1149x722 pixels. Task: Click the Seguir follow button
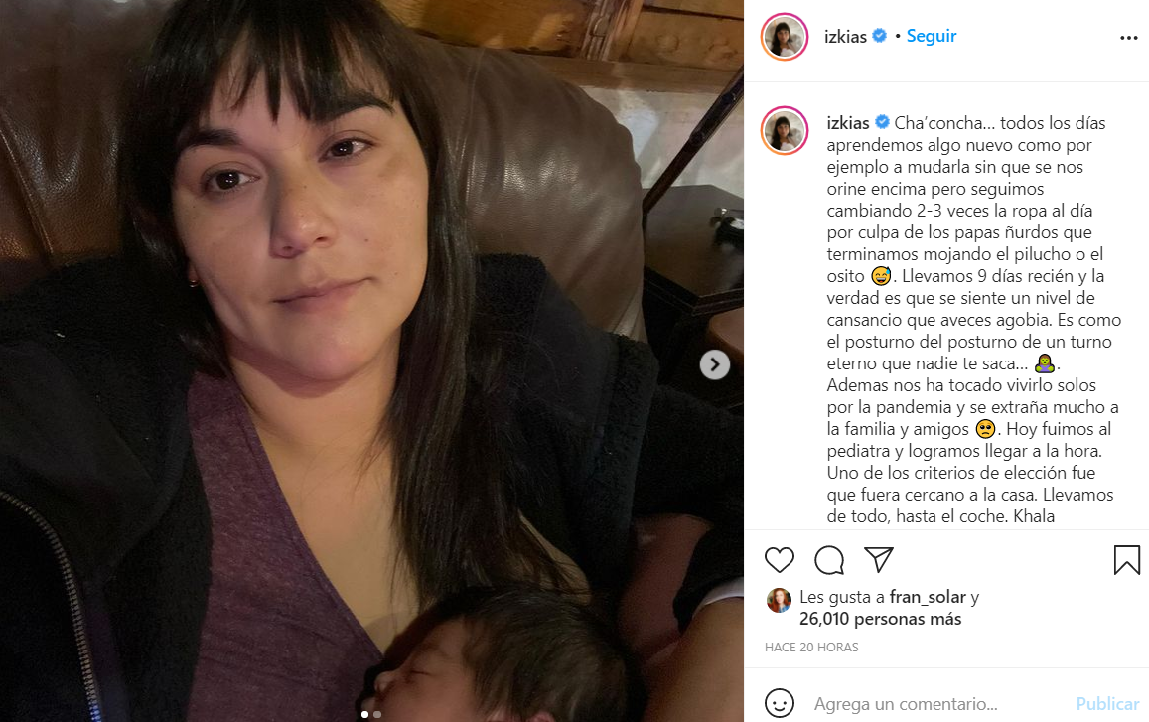(x=932, y=36)
